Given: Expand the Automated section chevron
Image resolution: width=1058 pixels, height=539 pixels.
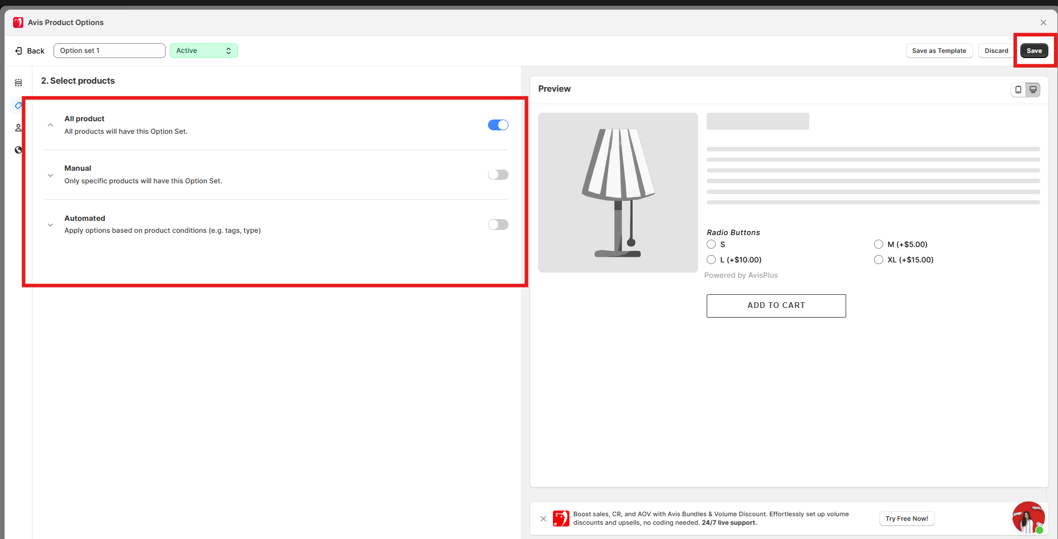Looking at the screenshot, I should [51, 225].
